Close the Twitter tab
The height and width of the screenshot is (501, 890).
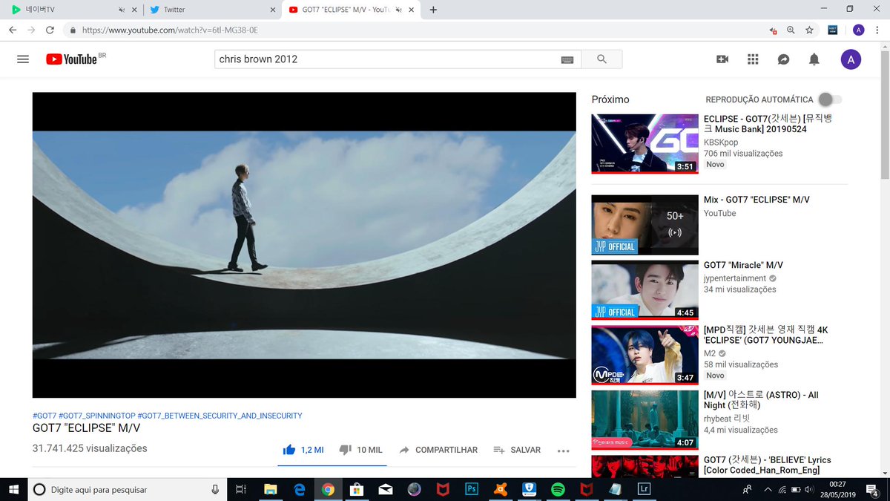pos(272,10)
